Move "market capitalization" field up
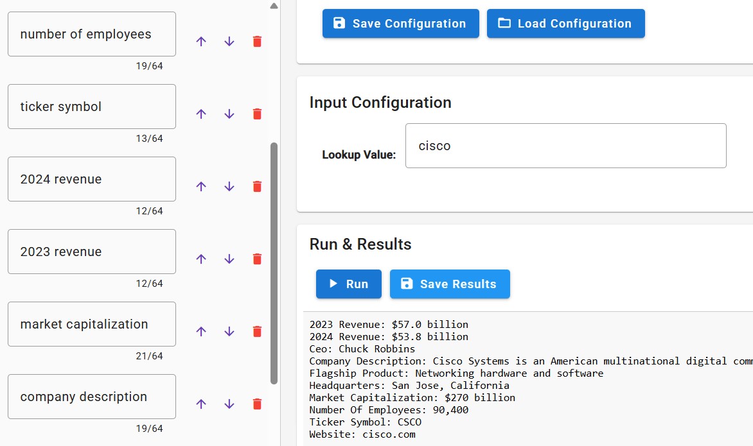Viewport: 753px width, 446px height. 201,331
